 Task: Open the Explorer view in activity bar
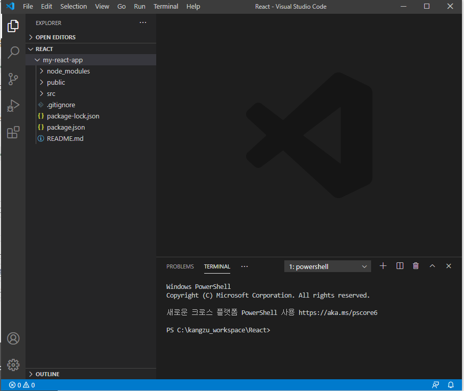pyautogui.click(x=13, y=26)
